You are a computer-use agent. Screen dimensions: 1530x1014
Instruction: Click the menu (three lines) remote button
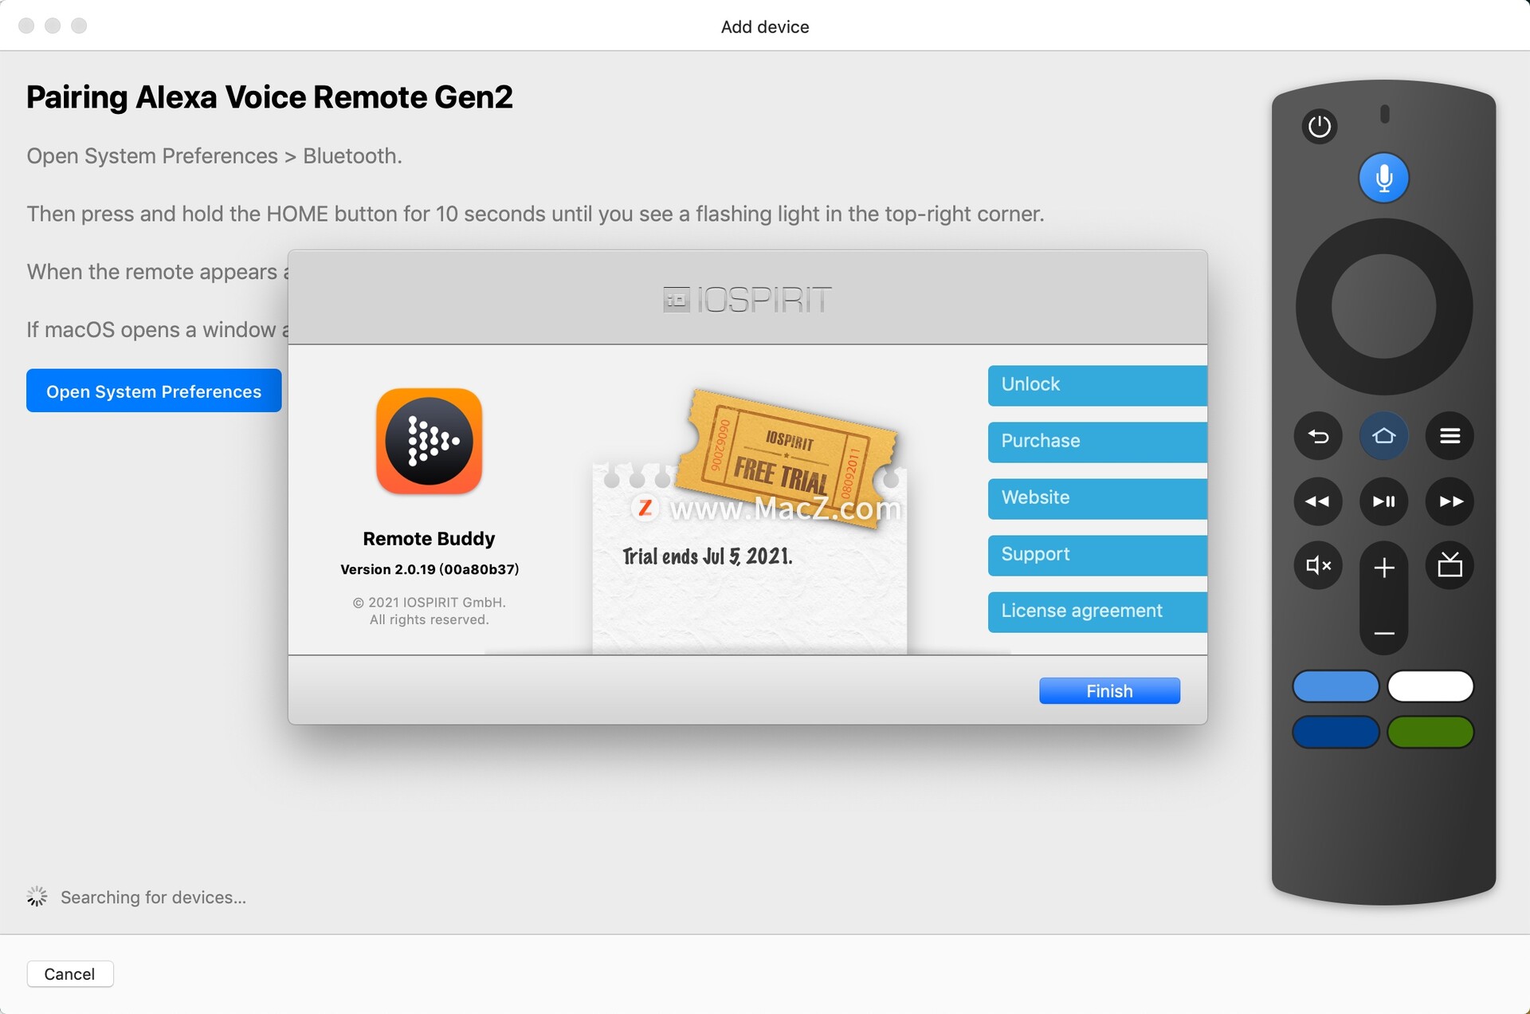coord(1450,436)
